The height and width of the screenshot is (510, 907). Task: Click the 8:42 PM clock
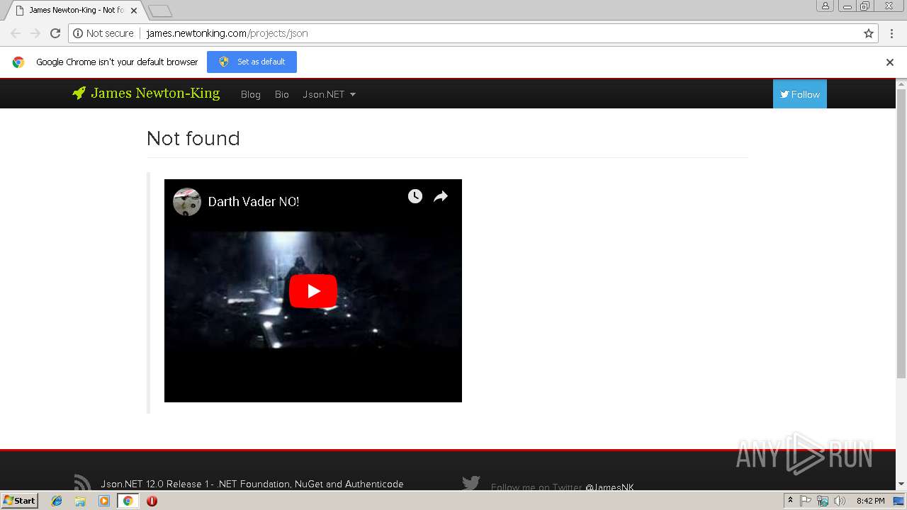(x=870, y=501)
